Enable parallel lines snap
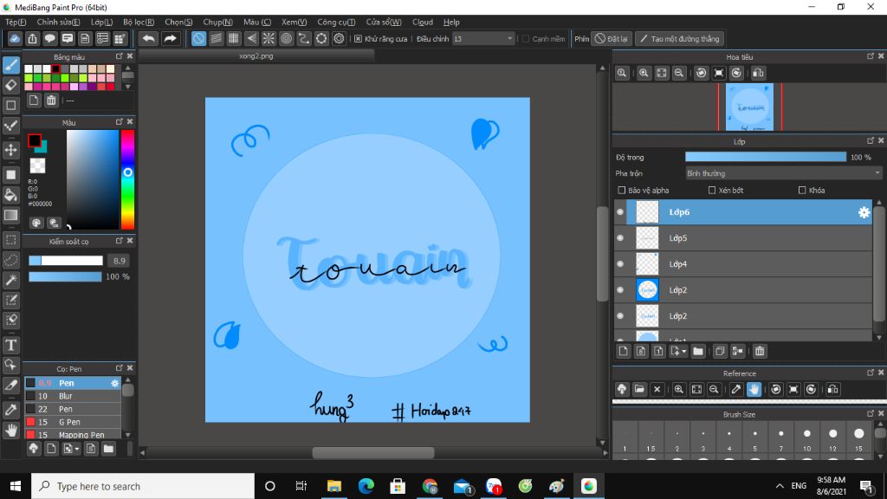This screenshot has width=887, height=499. [x=216, y=38]
